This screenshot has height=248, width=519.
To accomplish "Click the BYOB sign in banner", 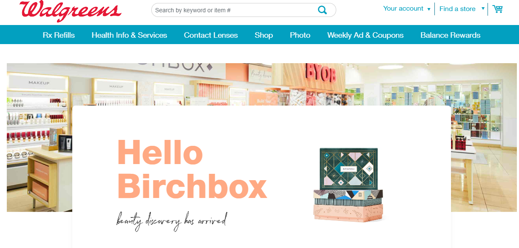I will [320, 75].
